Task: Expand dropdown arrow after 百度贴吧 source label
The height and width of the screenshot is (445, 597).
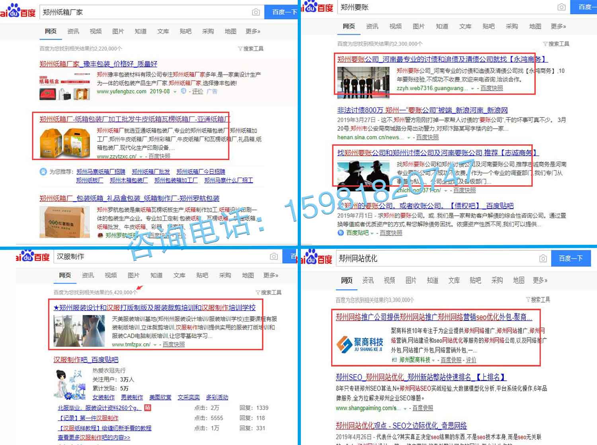Action: [x=372, y=233]
